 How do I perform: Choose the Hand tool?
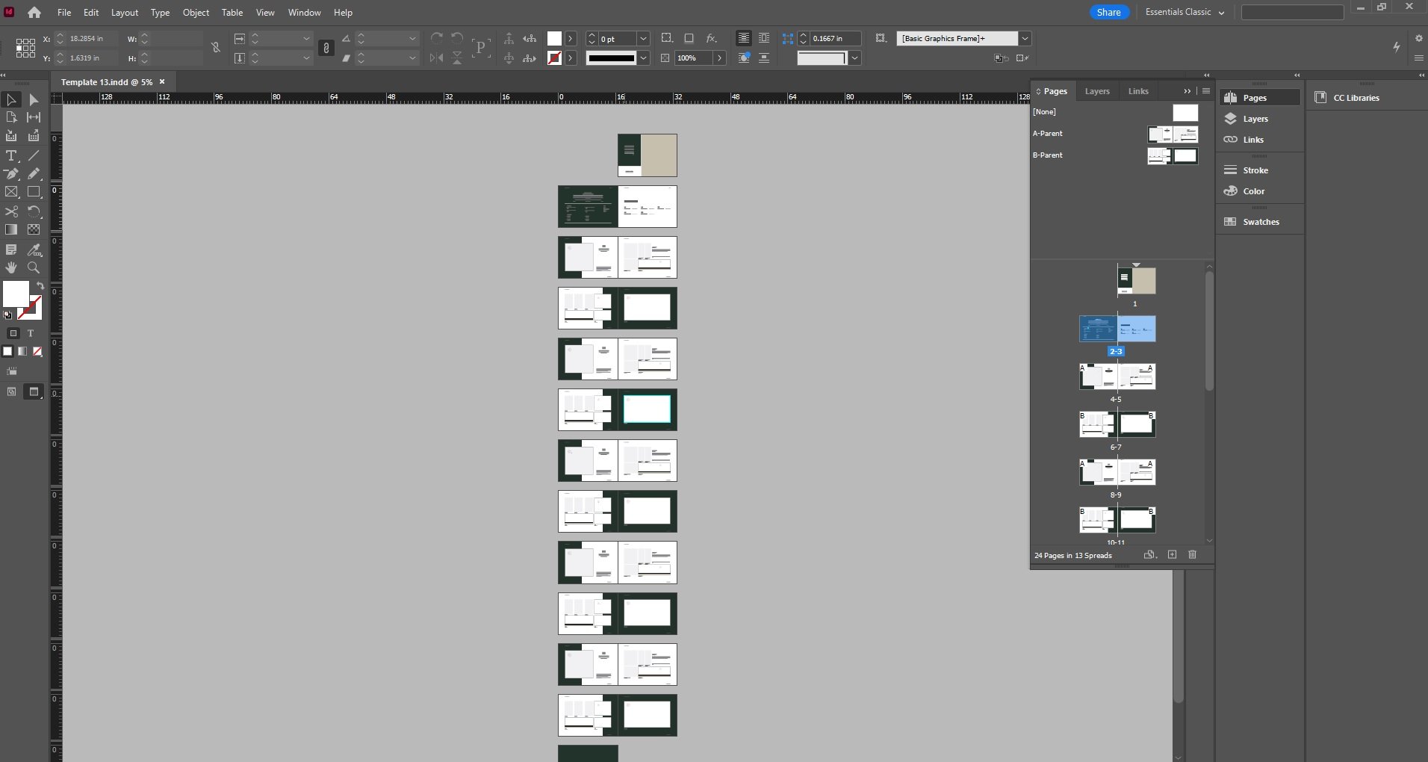point(11,267)
